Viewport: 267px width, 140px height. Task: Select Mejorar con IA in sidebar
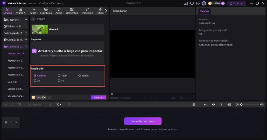pos(16,54)
